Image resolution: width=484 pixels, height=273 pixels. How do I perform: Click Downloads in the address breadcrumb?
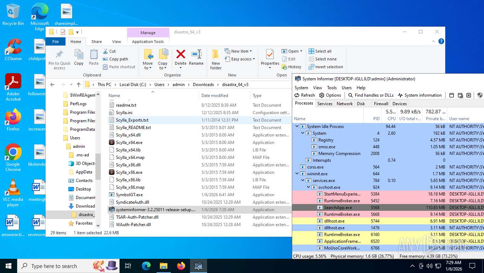(203, 85)
